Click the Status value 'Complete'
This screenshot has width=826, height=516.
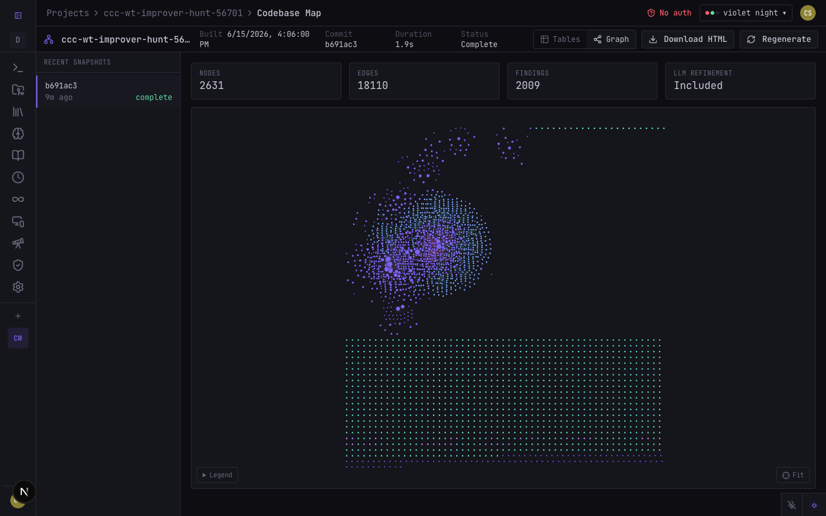click(x=479, y=45)
